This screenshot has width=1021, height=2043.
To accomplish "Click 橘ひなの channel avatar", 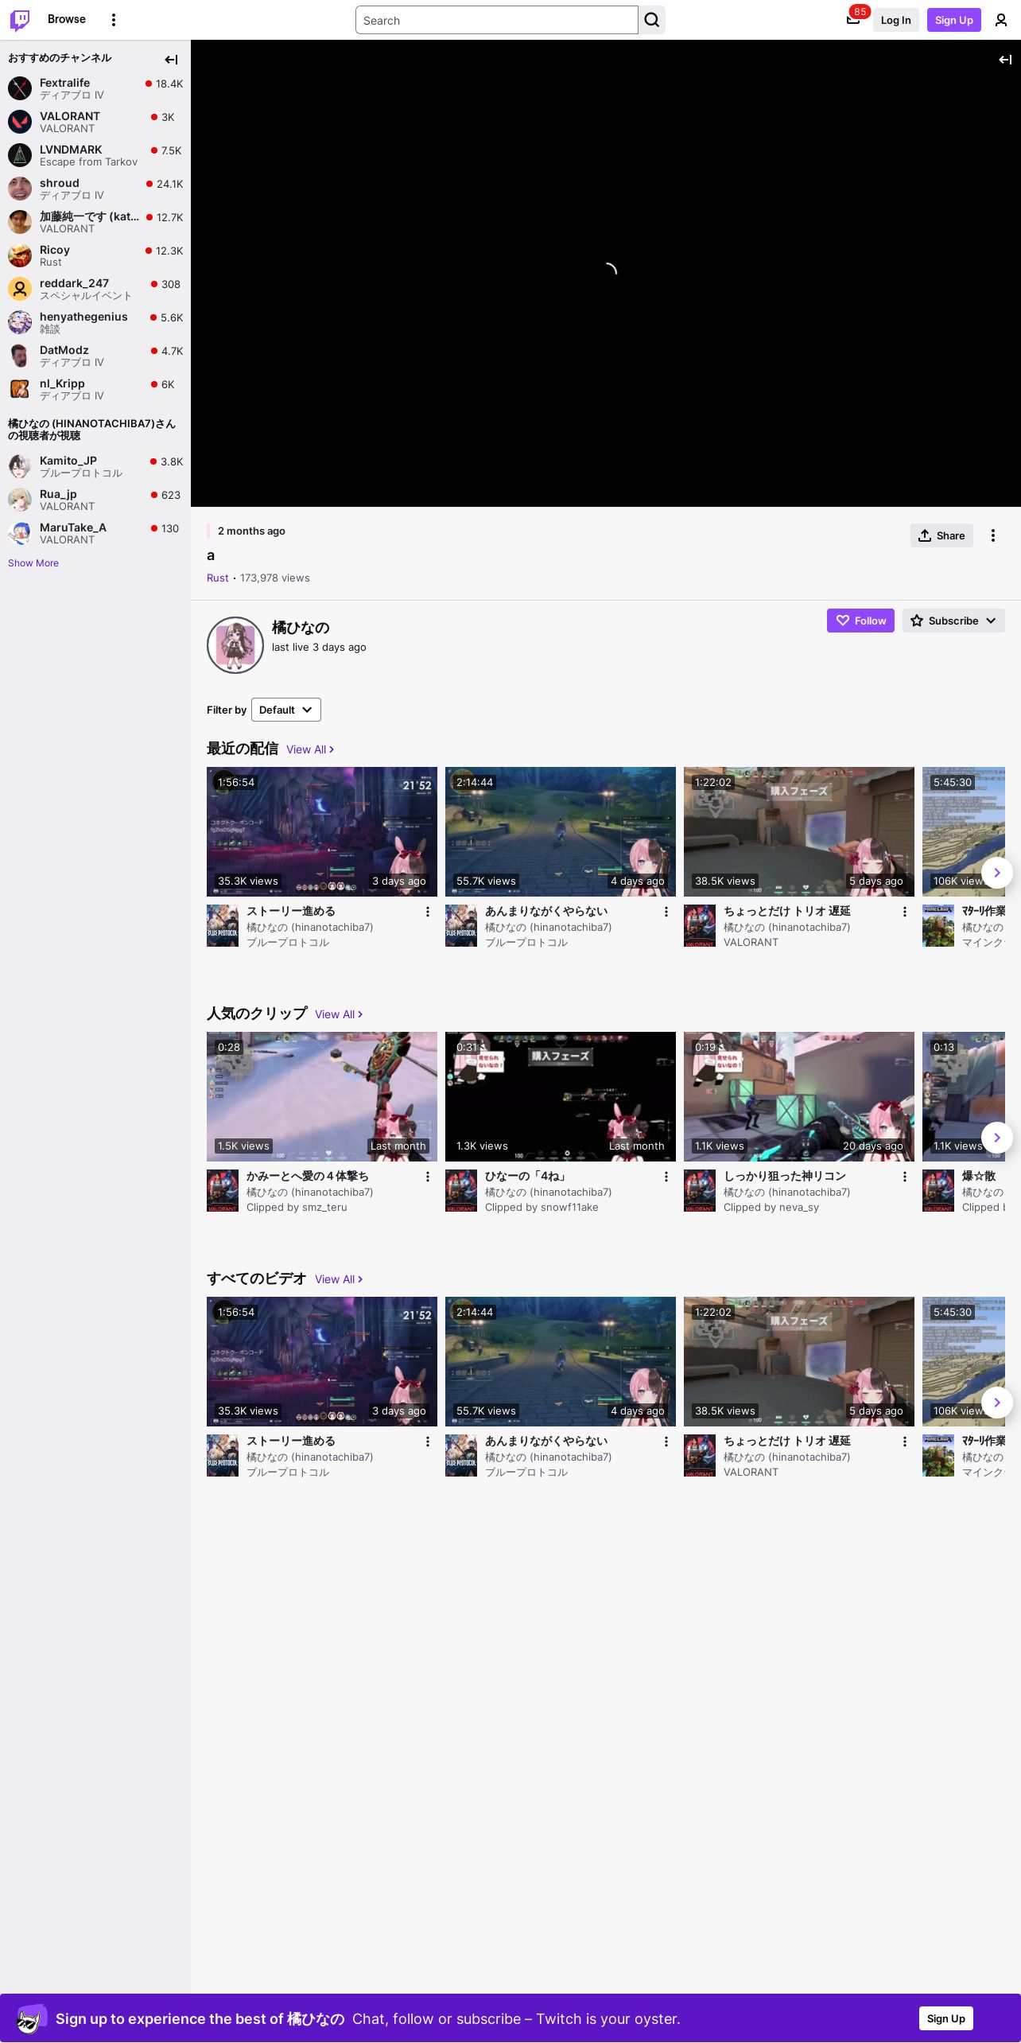I will [x=235, y=645].
